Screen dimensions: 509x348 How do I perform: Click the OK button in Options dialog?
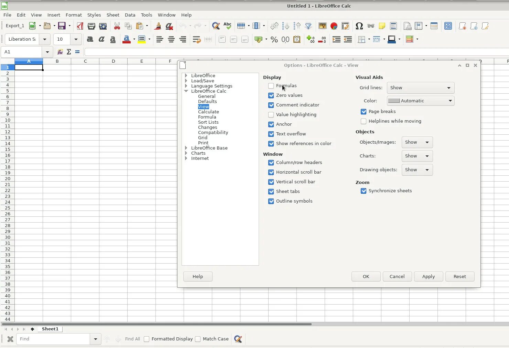pyautogui.click(x=366, y=276)
